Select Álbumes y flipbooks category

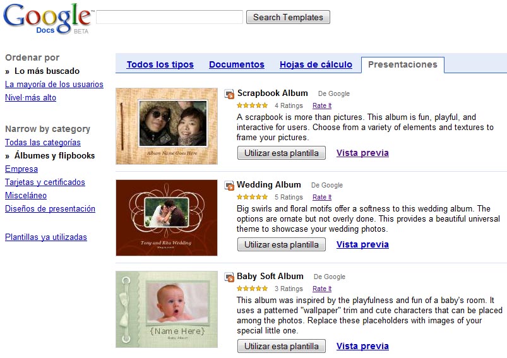pos(54,155)
